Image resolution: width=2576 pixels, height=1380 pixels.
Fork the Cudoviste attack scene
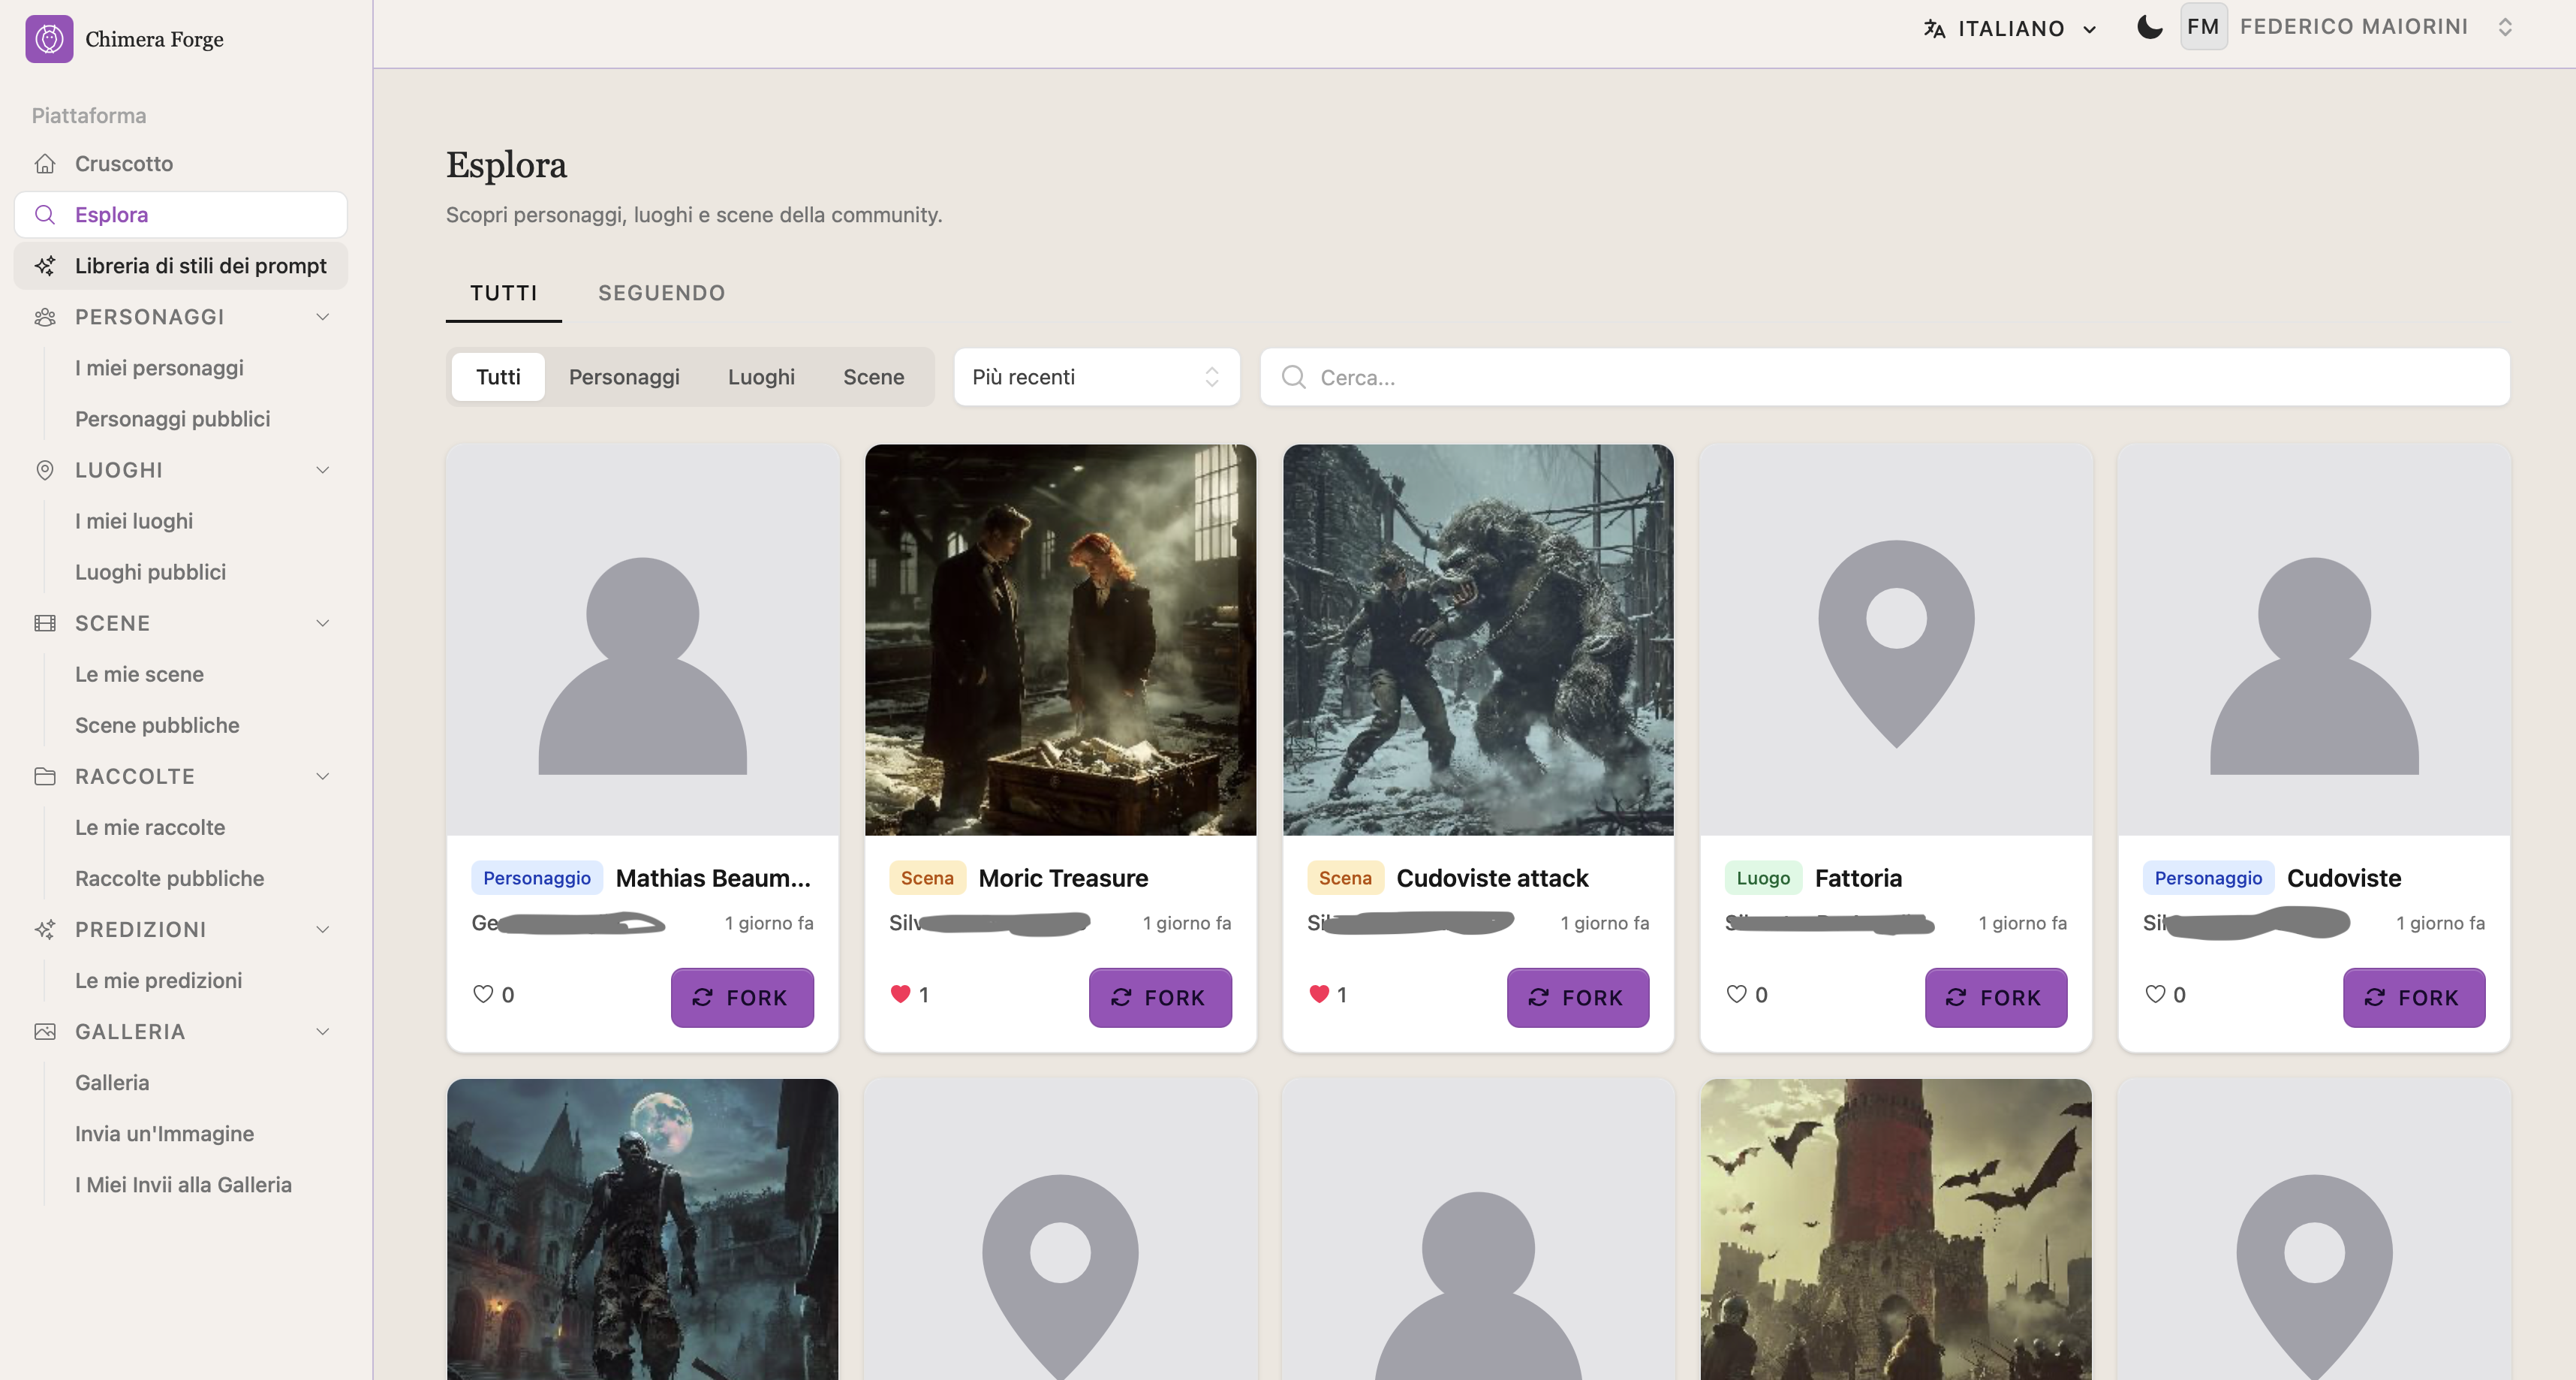pyautogui.click(x=1578, y=996)
